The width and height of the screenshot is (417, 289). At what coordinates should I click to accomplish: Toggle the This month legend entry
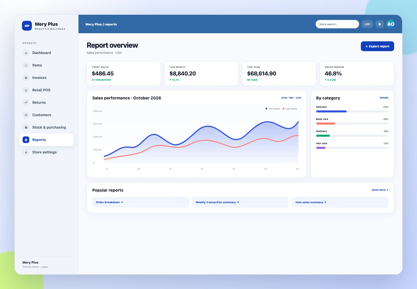(272, 109)
